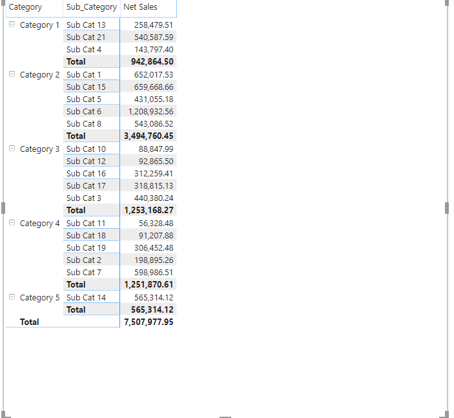Image resolution: width=454 pixels, height=418 pixels.
Task: Click the value 143,797.40
Action: point(154,50)
